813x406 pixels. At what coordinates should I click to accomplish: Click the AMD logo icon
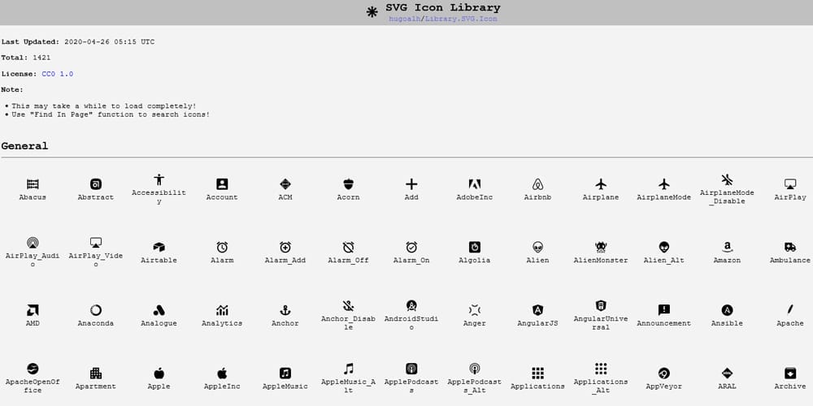[x=33, y=310]
